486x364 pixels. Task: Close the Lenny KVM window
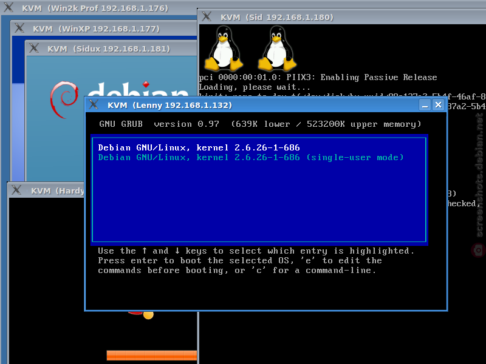438,105
